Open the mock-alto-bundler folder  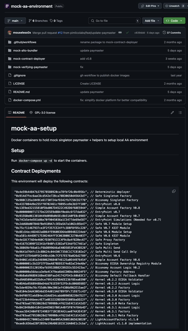[x=25, y=50]
